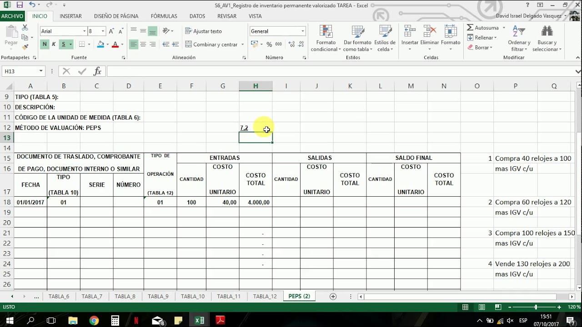Click Autosuma
The image size is (582, 327).
[x=483, y=28]
